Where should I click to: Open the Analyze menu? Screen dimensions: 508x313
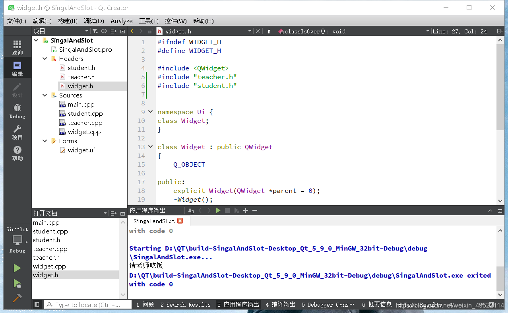(x=122, y=21)
